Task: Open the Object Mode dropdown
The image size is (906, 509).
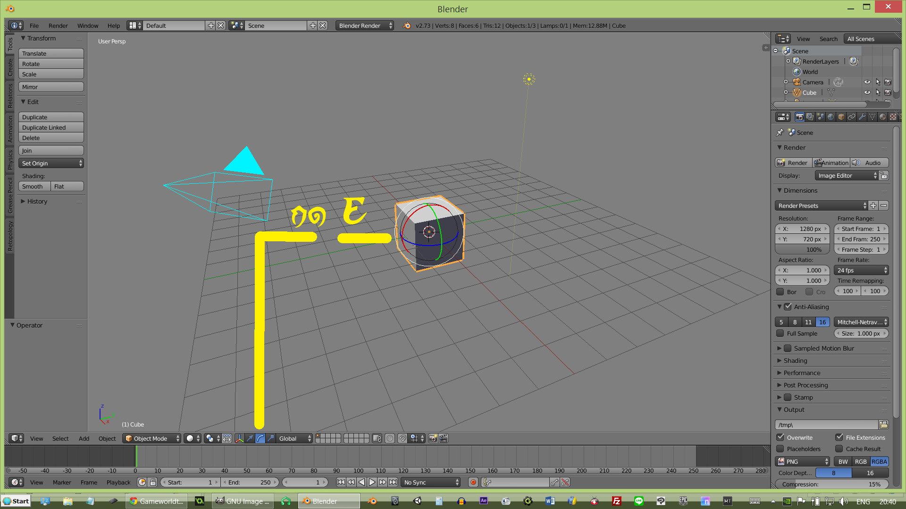Action: [x=152, y=438]
